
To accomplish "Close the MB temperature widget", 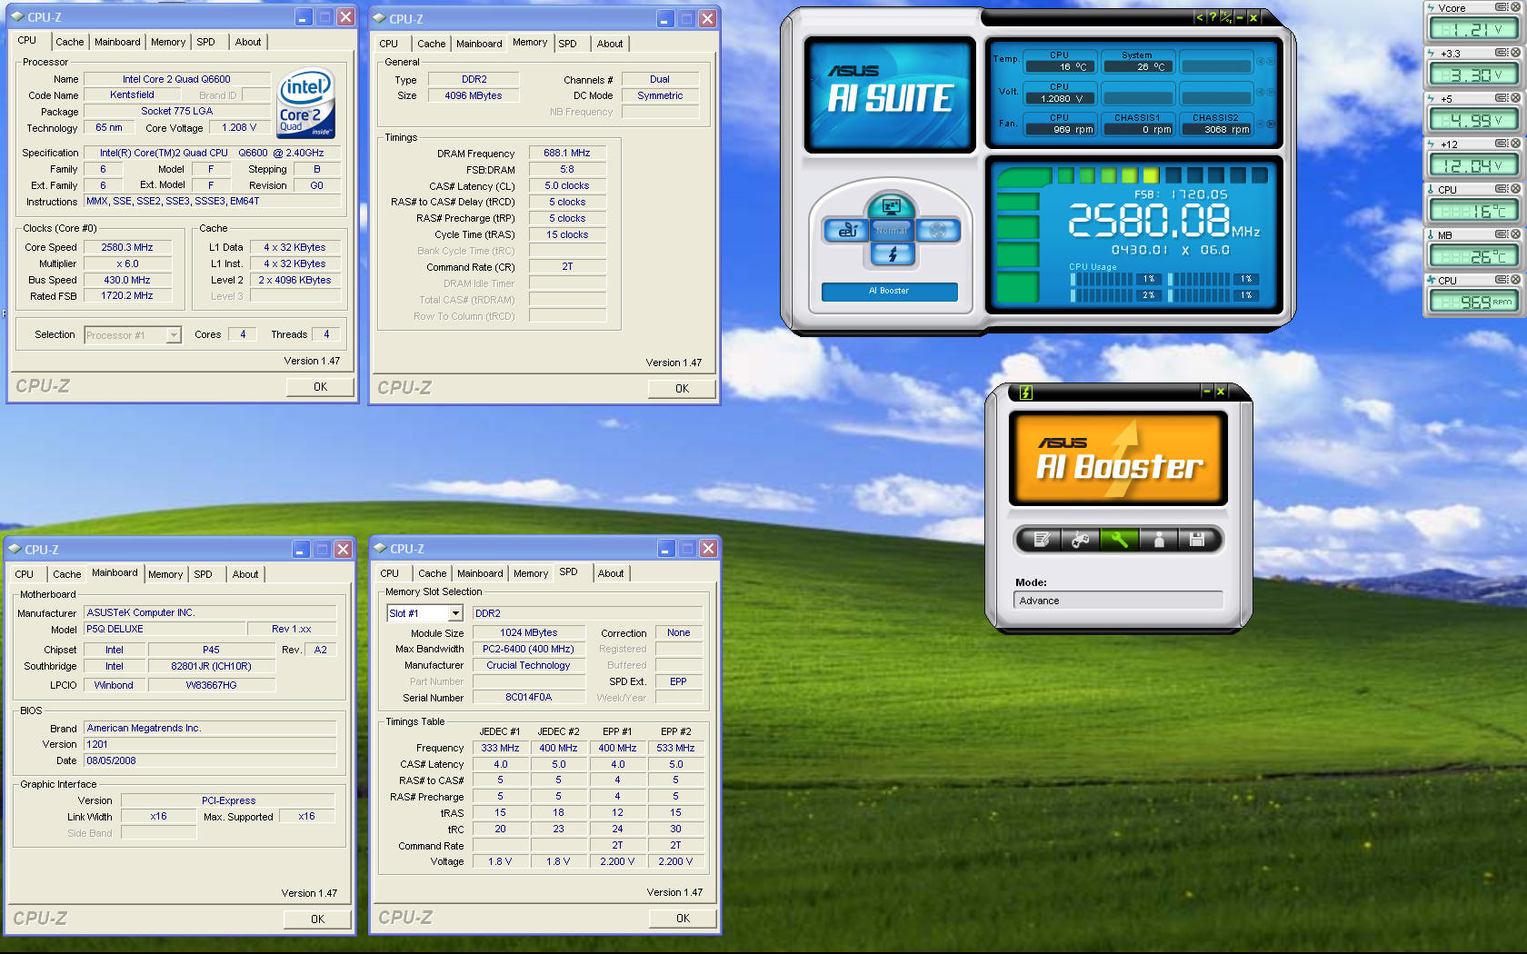I will 1515,234.
